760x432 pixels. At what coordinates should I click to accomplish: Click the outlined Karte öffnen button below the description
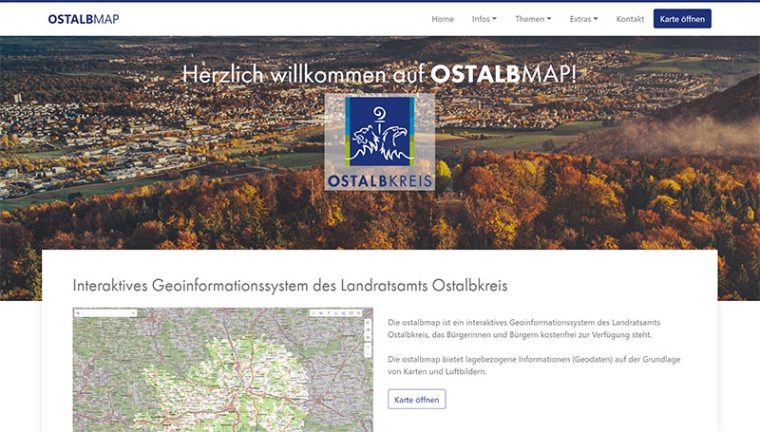pyautogui.click(x=416, y=399)
